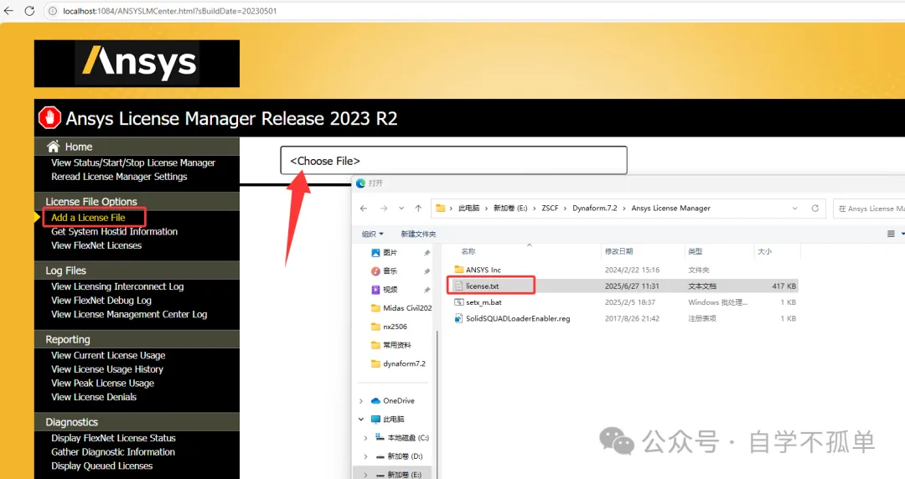This screenshot has width=905, height=479.
Task: Expand 本地磁盘 (C:) tree node
Action: 366,438
